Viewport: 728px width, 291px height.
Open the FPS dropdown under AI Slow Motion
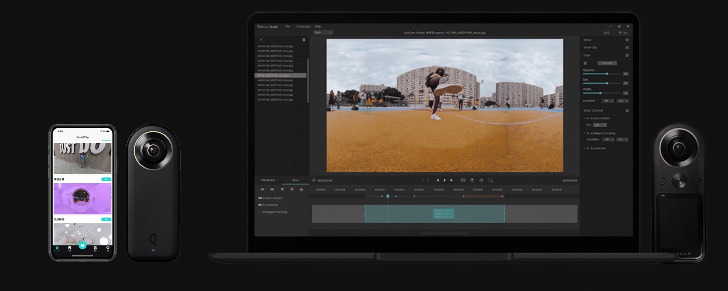tap(600, 125)
